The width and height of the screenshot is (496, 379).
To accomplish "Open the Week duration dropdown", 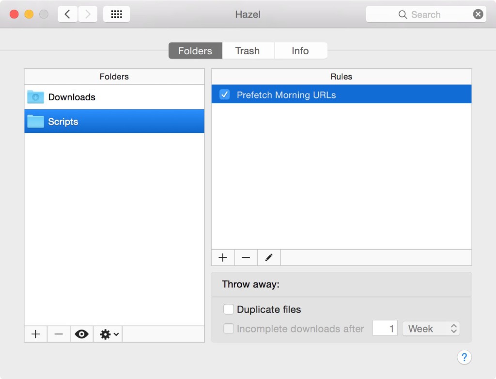I will coord(431,328).
